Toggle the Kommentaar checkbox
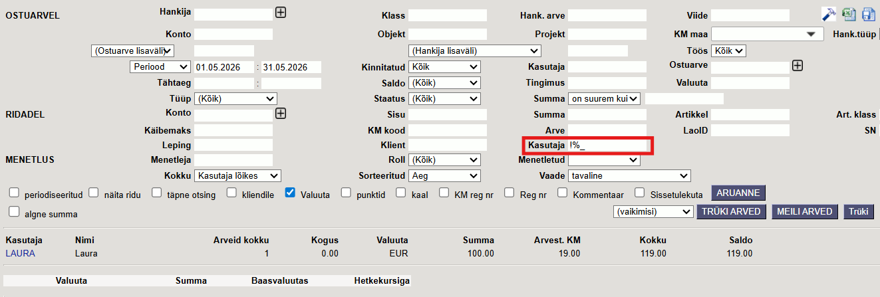 [562, 193]
